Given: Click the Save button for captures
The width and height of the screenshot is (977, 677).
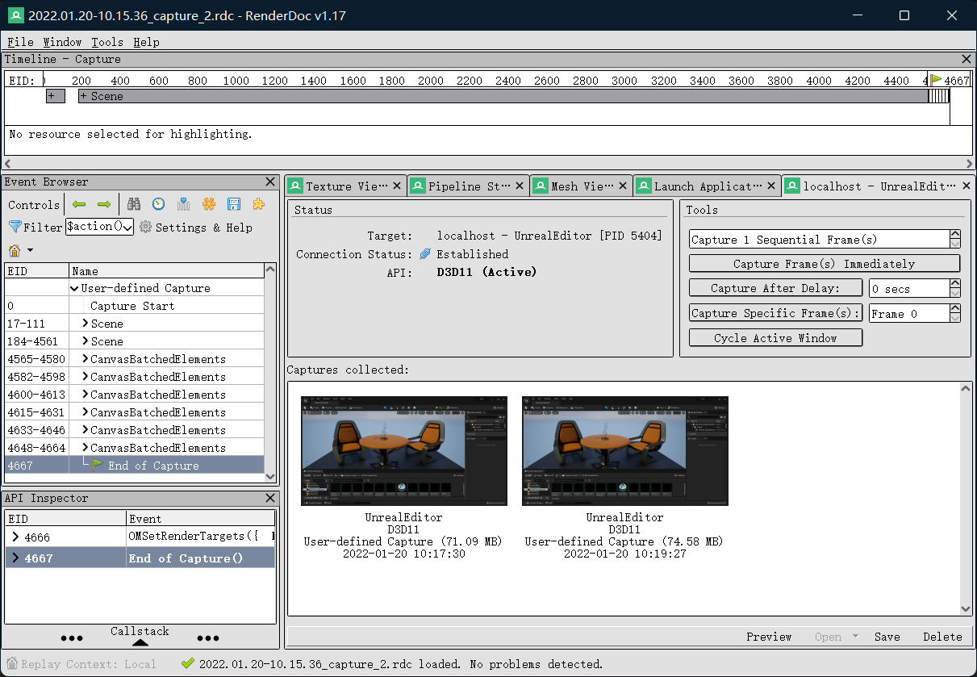Looking at the screenshot, I should pos(887,637).
